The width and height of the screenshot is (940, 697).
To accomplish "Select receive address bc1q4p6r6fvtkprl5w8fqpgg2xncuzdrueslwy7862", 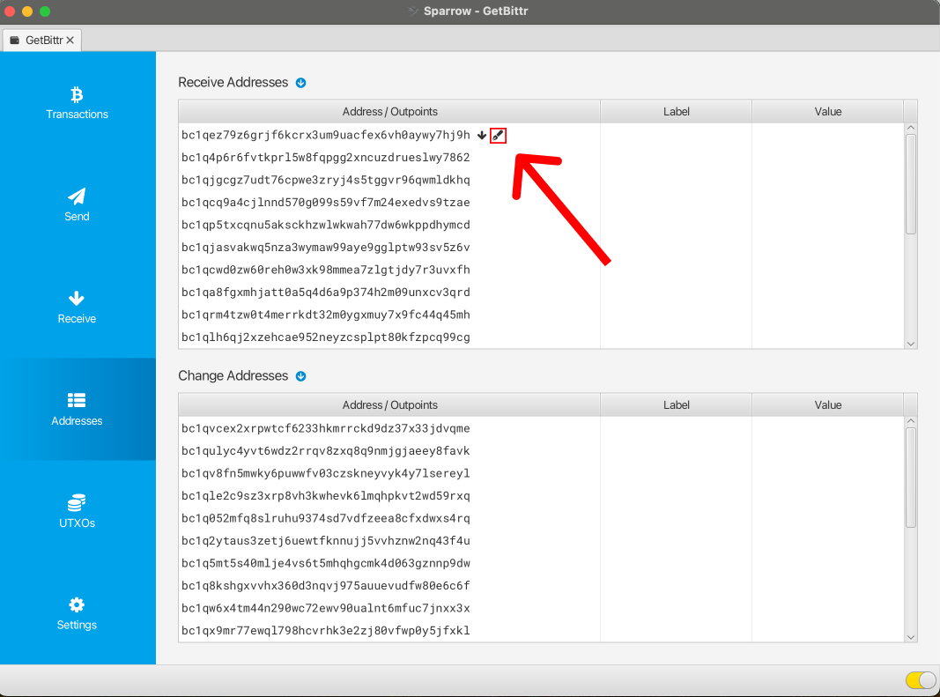I will click(326, 158).
